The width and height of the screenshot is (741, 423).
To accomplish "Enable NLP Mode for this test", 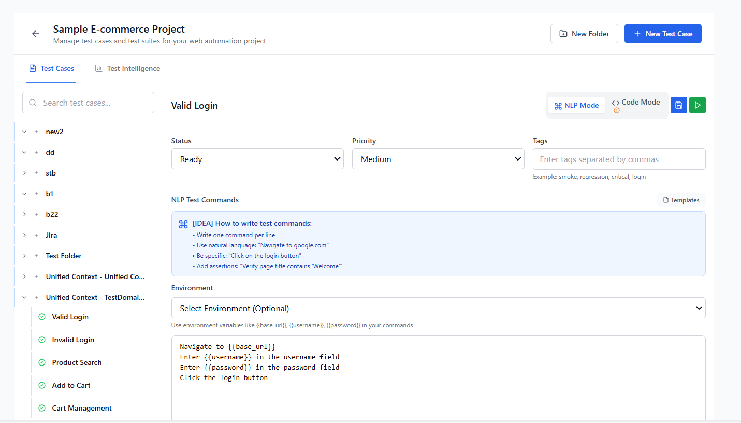I will [x=576, y=105].
